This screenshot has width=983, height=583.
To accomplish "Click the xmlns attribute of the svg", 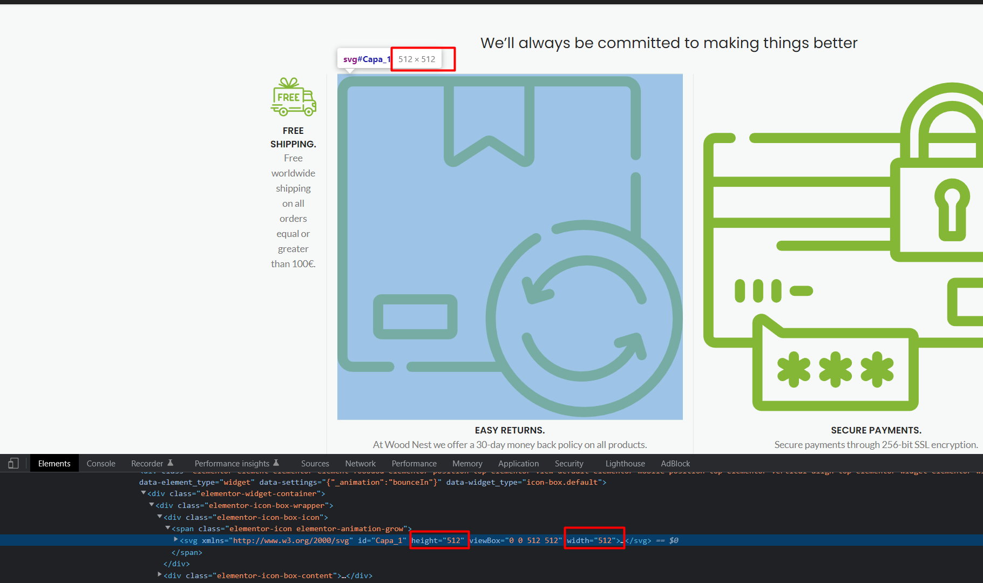I will tap(277, 540).
